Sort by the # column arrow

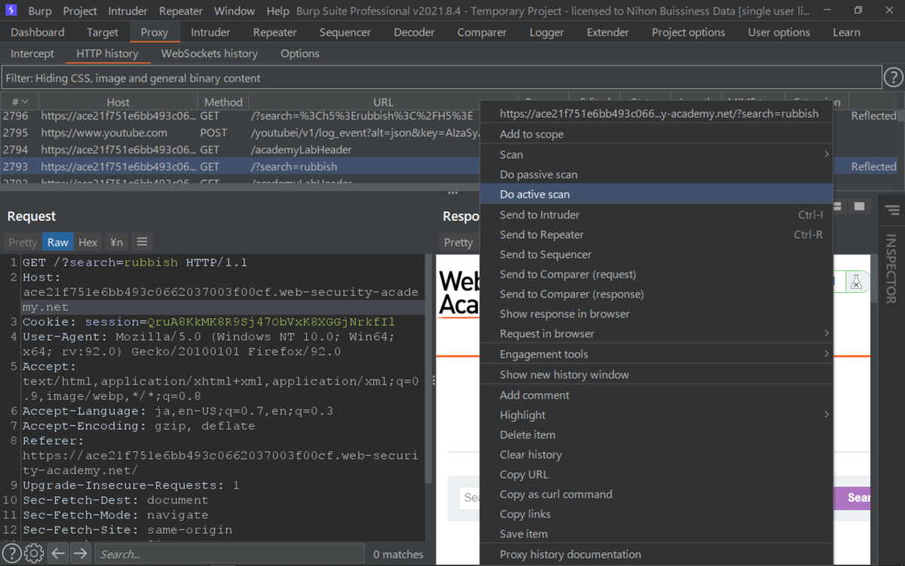[25, 102]
